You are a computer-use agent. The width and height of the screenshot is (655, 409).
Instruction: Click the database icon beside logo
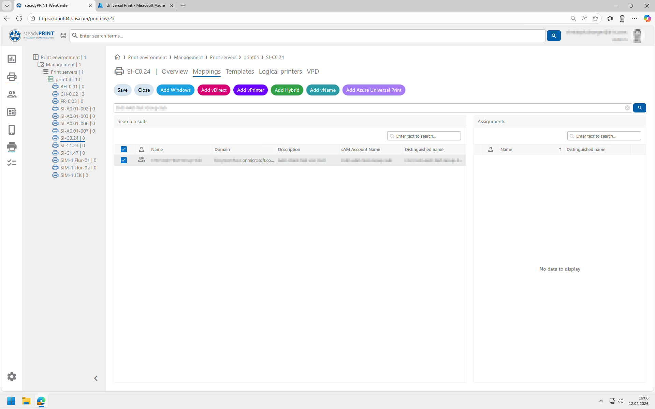coord(63,36)
